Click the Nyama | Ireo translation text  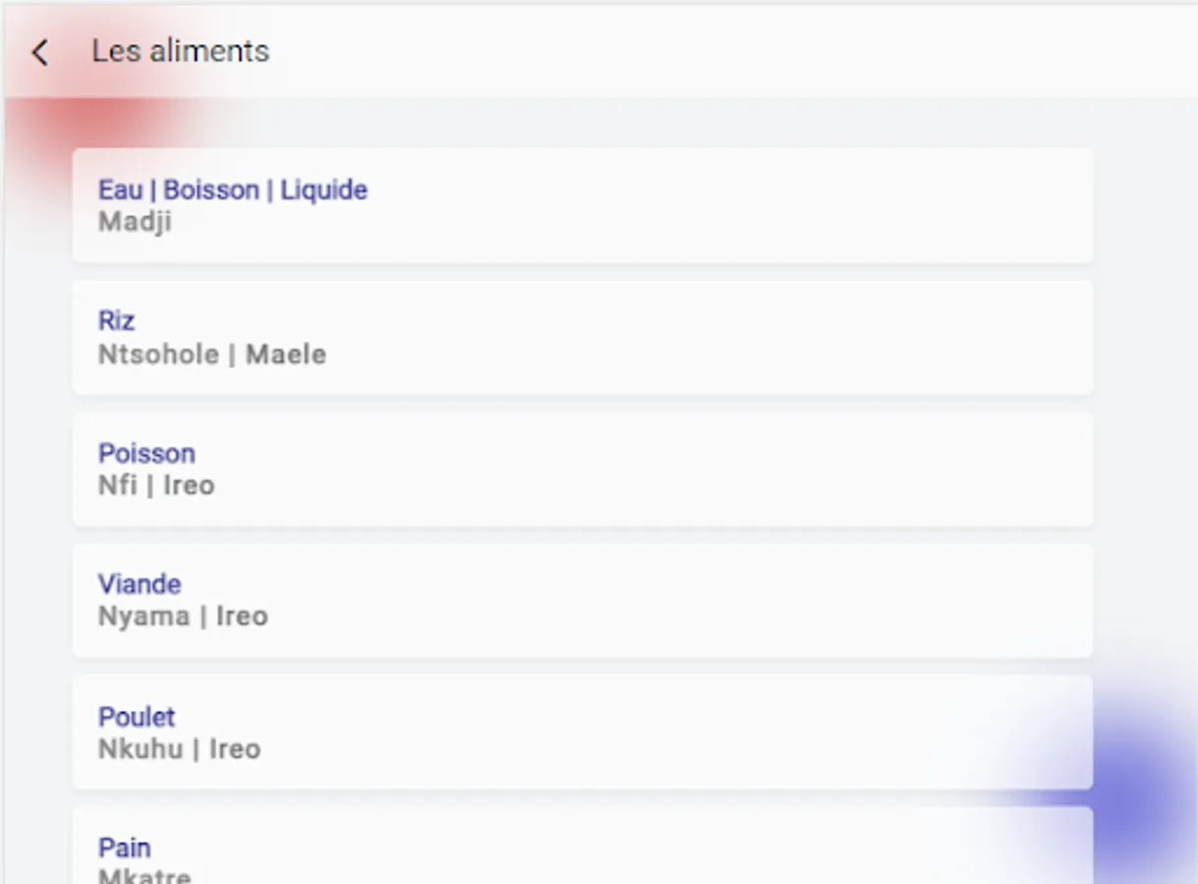point(183,617)
